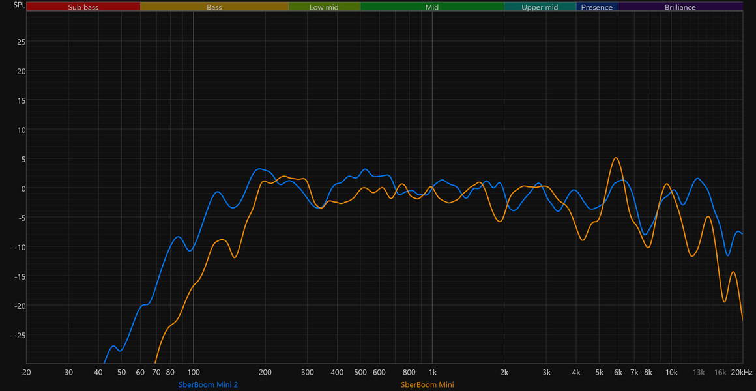756x391 pixels.
Task: Click the 800 frequency axis label
Action: 409,372
